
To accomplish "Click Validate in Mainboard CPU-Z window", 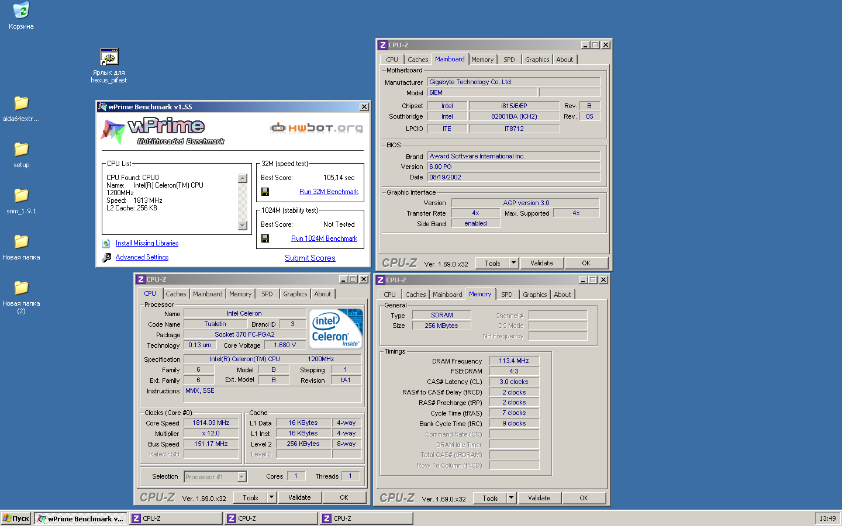I will pyautogui.click(x=541, y=263).
